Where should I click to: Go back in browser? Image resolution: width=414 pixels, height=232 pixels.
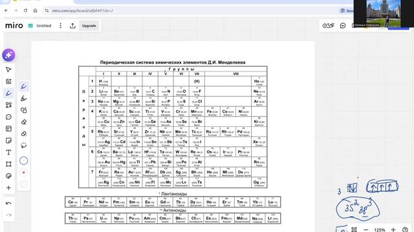coord(6,10)
